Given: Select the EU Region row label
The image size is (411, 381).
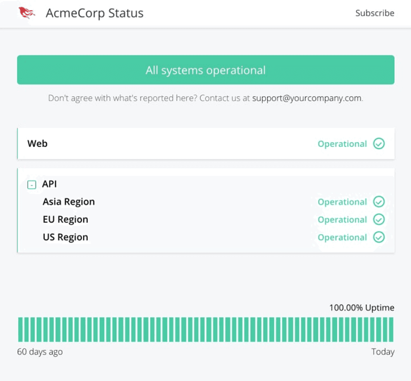Looking at the screenshot, I should point(65,220).
